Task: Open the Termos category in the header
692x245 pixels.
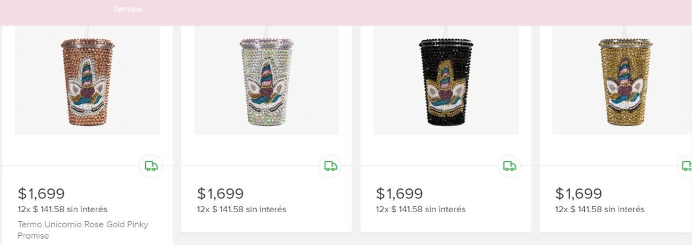Action: pos(127,9)
